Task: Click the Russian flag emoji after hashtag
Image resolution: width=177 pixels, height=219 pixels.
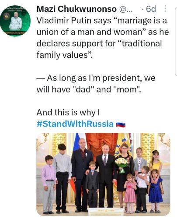Action: [x=121, y=124]
